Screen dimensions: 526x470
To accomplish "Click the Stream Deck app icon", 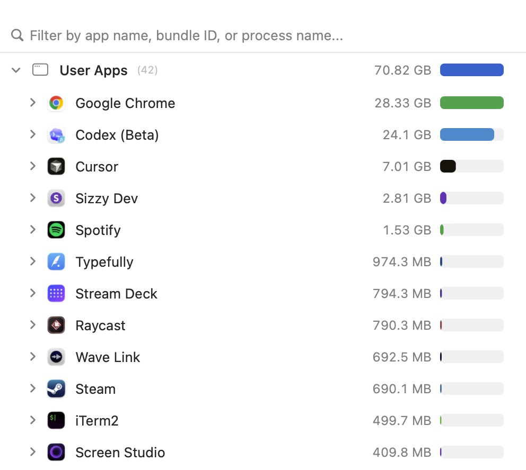I will 56,294.
